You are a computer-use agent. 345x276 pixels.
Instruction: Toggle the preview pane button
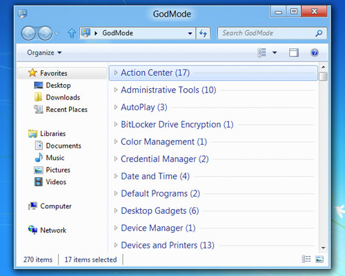pyautogui.click(x=294, y=52)
